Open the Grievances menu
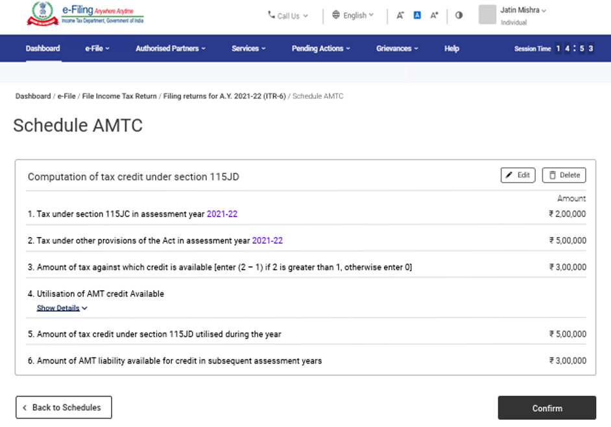This screenshot has height=427, width=611. tap(397, 49)
